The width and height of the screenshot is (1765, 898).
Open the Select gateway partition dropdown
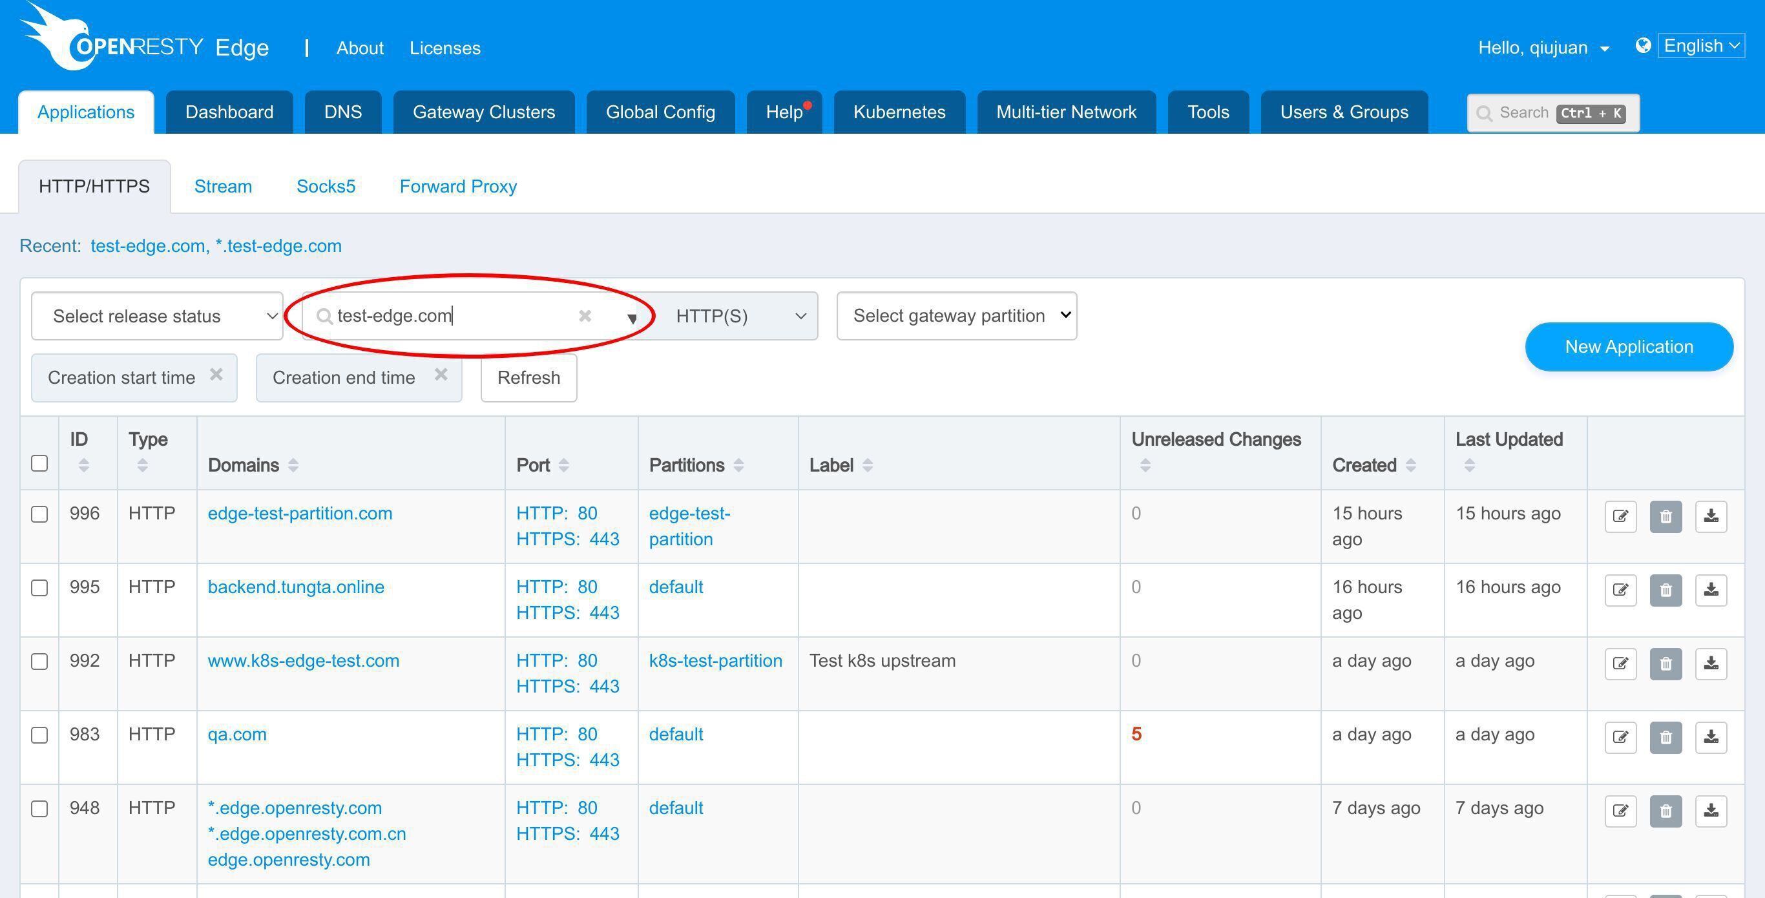coord(957,316)
